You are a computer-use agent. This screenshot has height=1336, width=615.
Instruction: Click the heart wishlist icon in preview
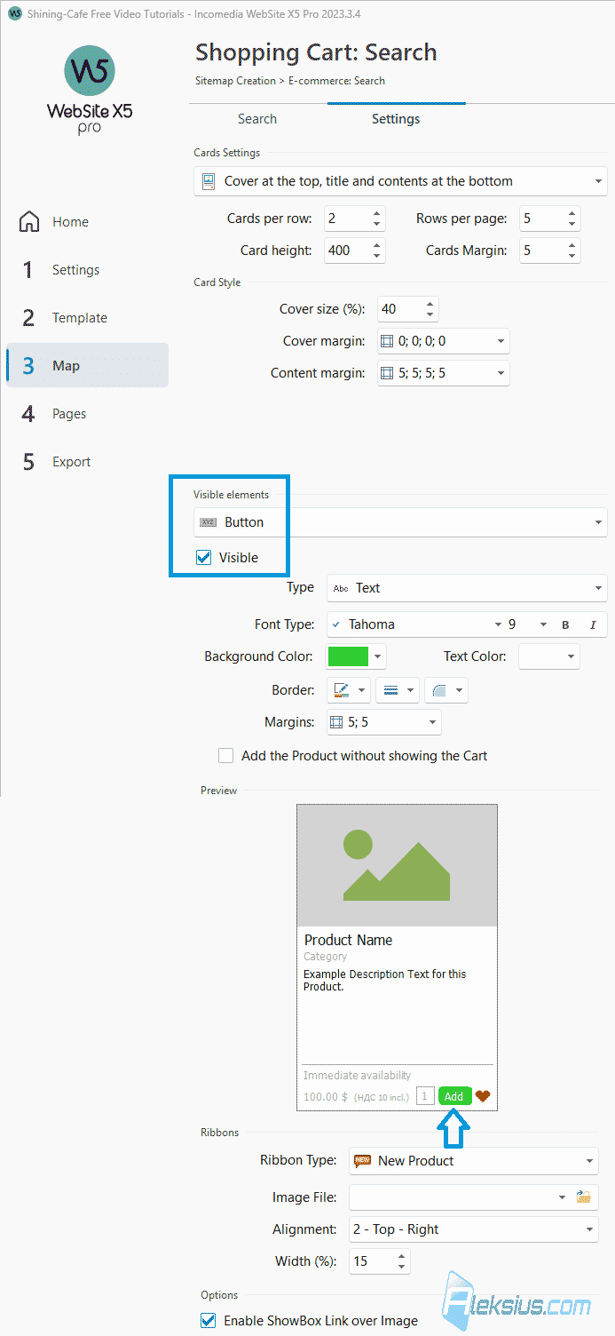[x=483, y=1096]
